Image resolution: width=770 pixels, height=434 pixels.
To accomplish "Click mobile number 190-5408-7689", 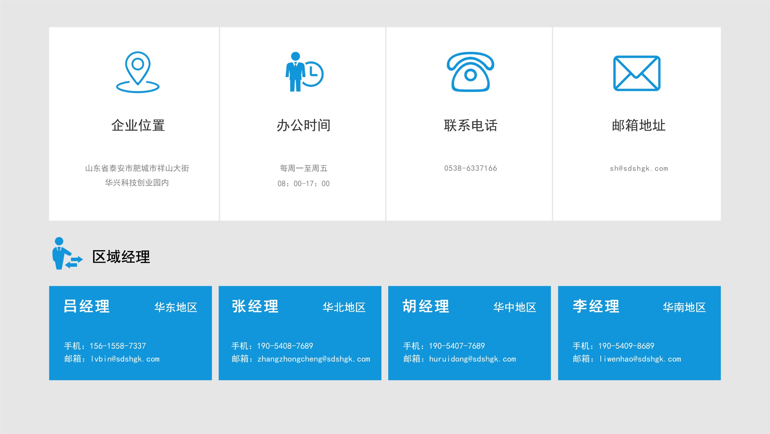I will coord(285,346).
